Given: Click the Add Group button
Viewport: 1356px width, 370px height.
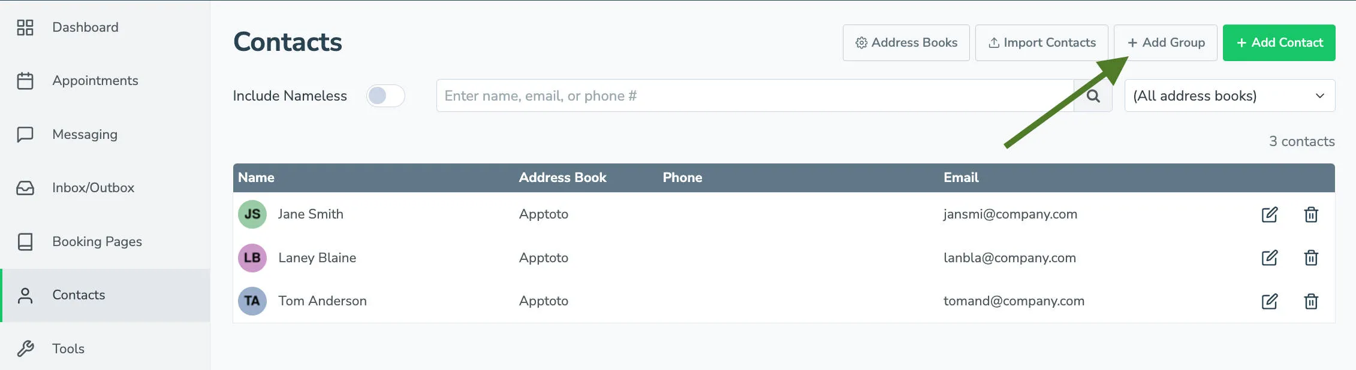Looking at the screenshot, I should pos(1165,43).
